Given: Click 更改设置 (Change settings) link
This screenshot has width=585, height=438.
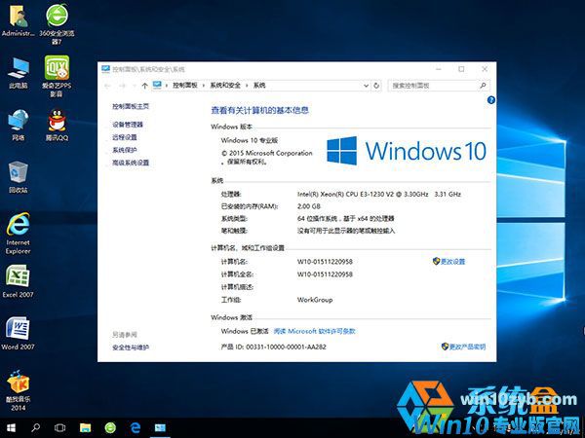Looking at the screenshot, I should click(x=452, y=262).
